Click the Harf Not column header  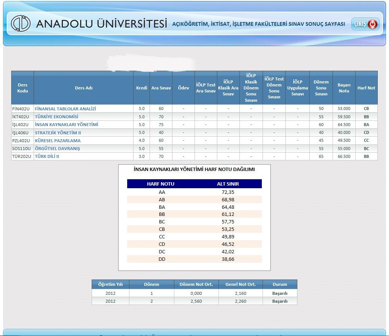click(x=367, y=88)
